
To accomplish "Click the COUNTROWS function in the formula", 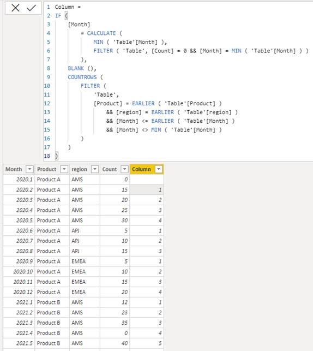I will tap(82, 77).
